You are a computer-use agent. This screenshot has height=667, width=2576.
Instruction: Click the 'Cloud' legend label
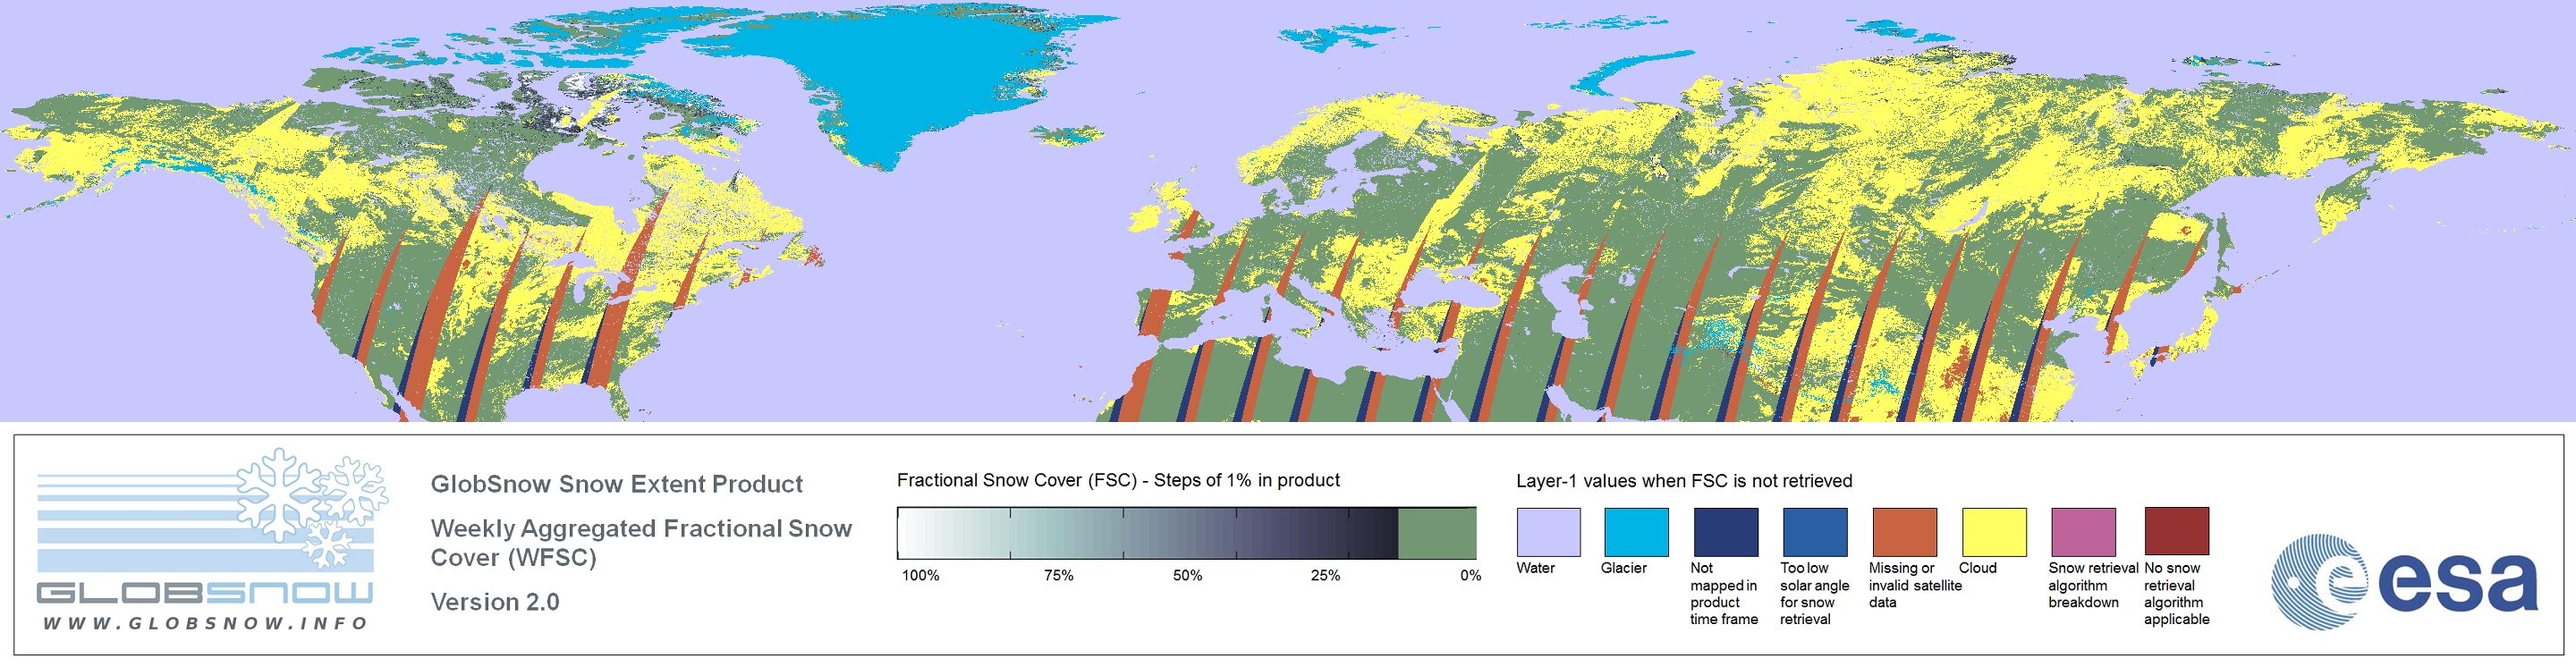click(x=1977, y=568)
